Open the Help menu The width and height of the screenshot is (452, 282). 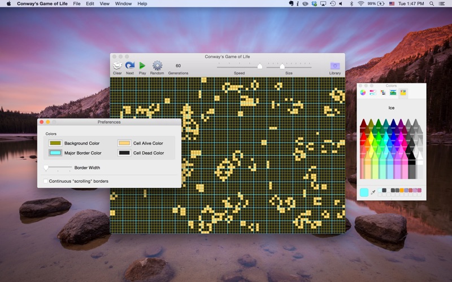click(142, 3)
